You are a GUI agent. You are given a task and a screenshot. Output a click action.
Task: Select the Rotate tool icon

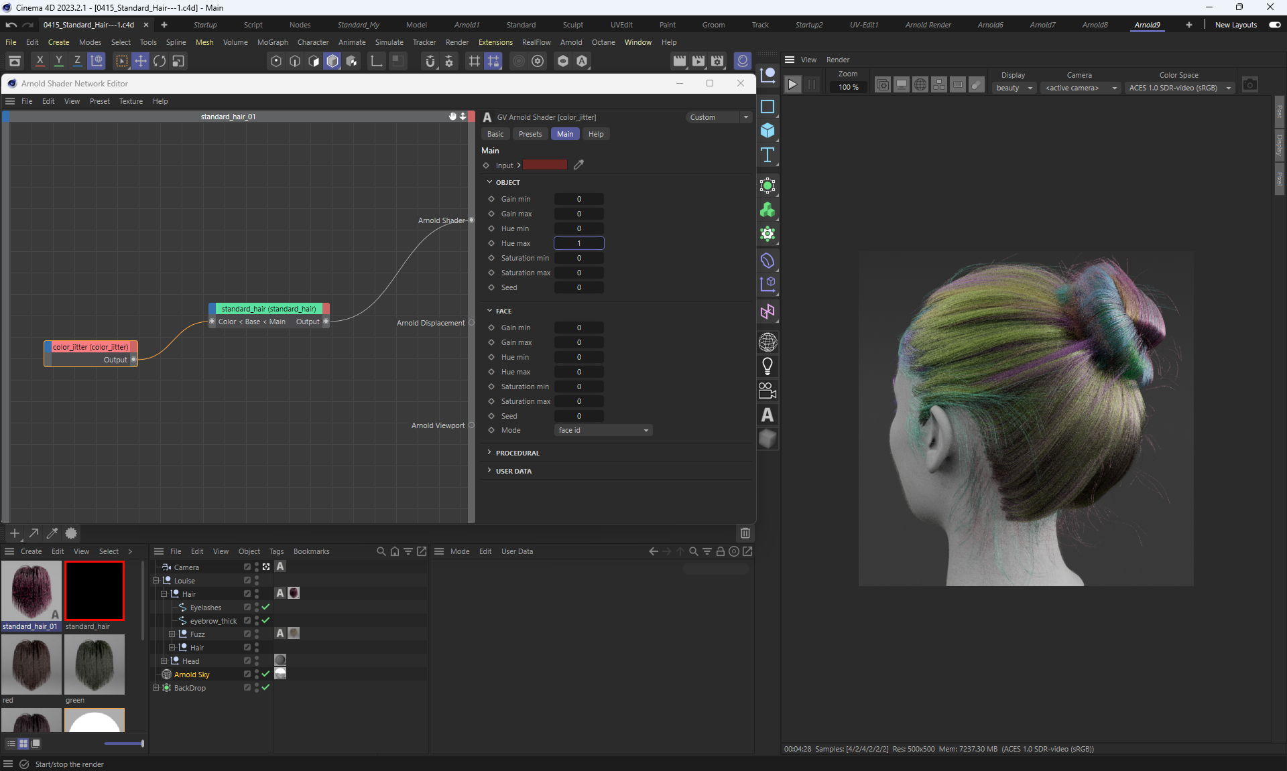click(160, 61)
